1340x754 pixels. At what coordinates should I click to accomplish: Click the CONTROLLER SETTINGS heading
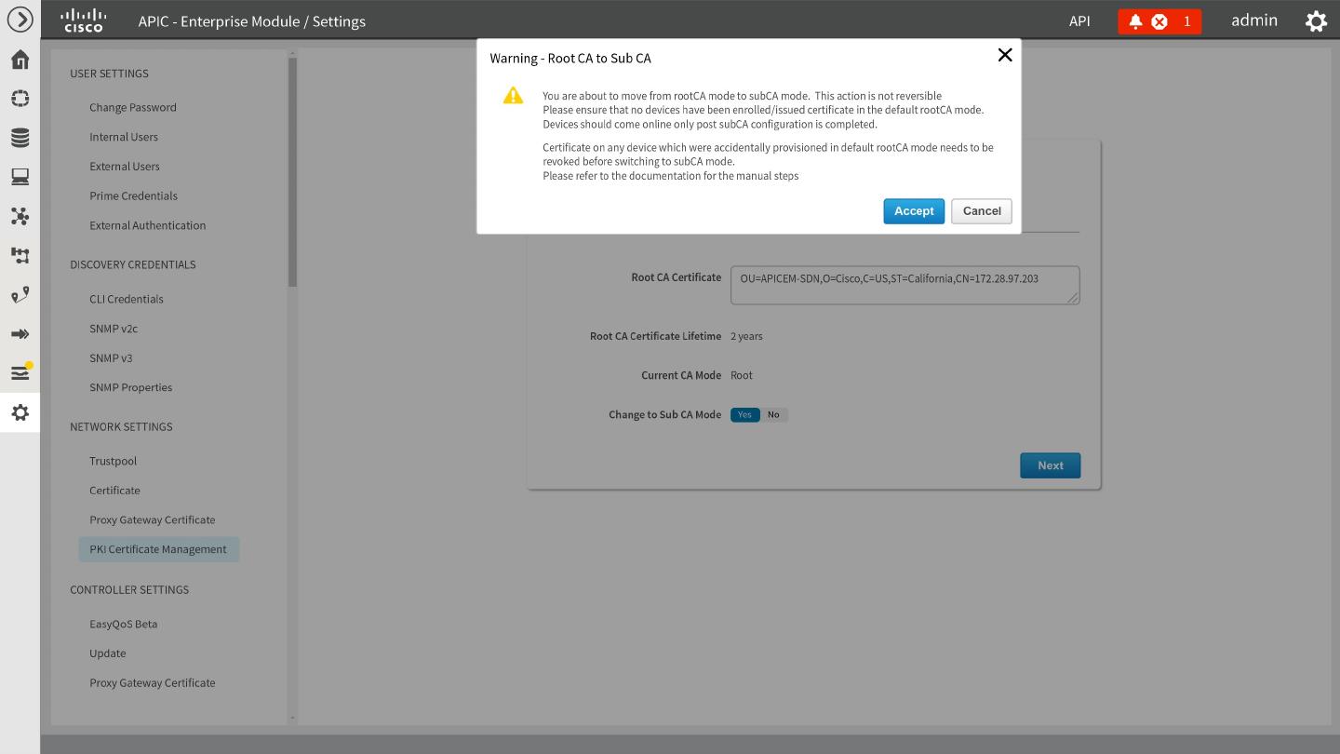point(129,589)
